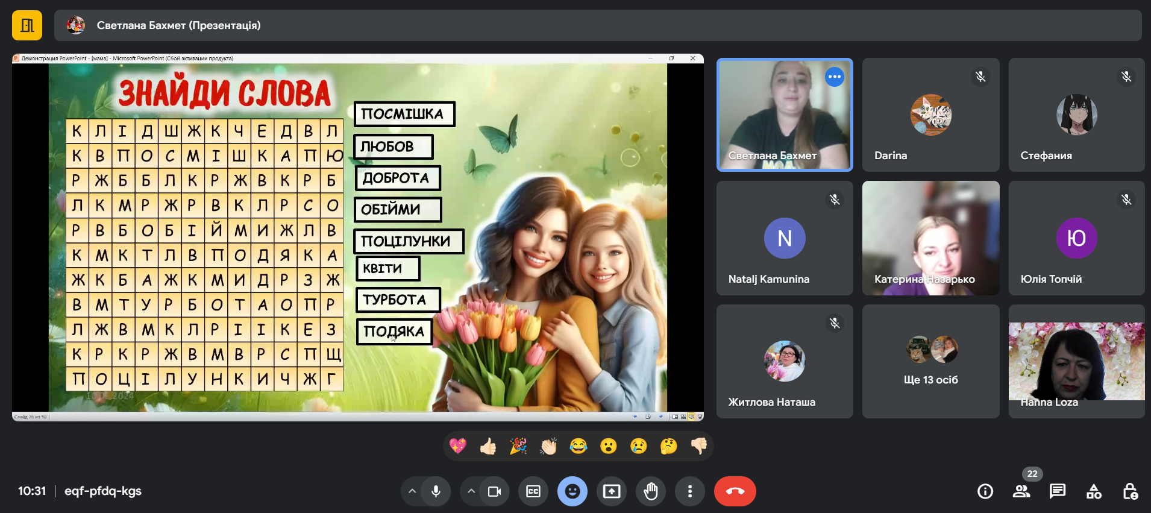
Task: Click the sparkling heart emoji reaction
Action: pyautogui.click(x=458, y=446)
